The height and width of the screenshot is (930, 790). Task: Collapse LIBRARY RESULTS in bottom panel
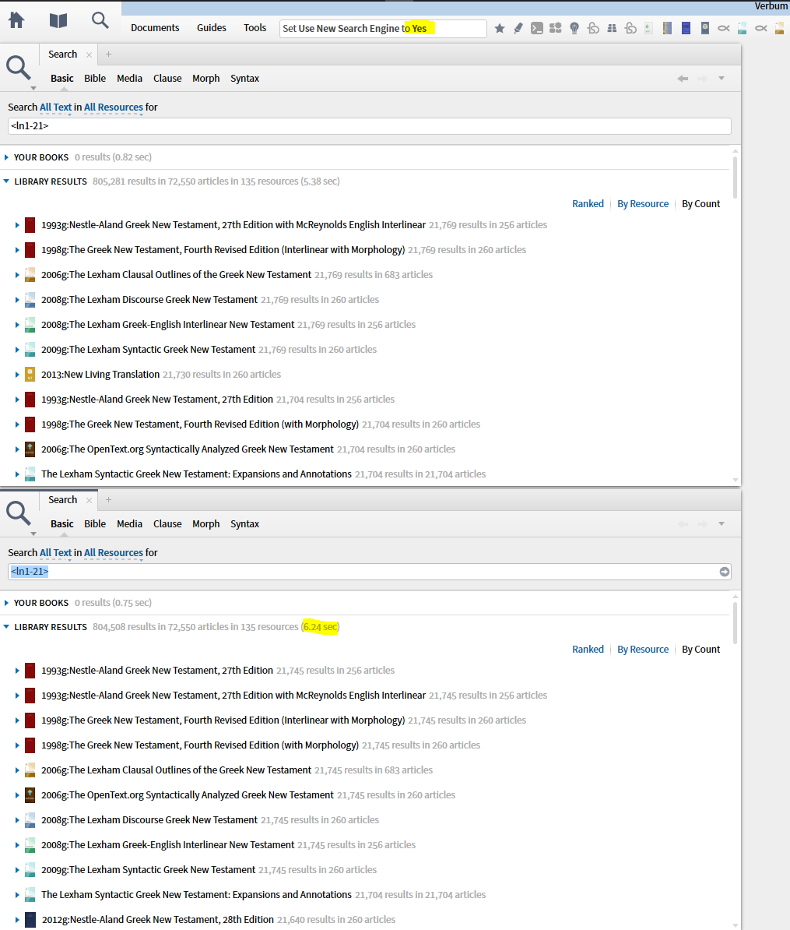coord(6,627)
